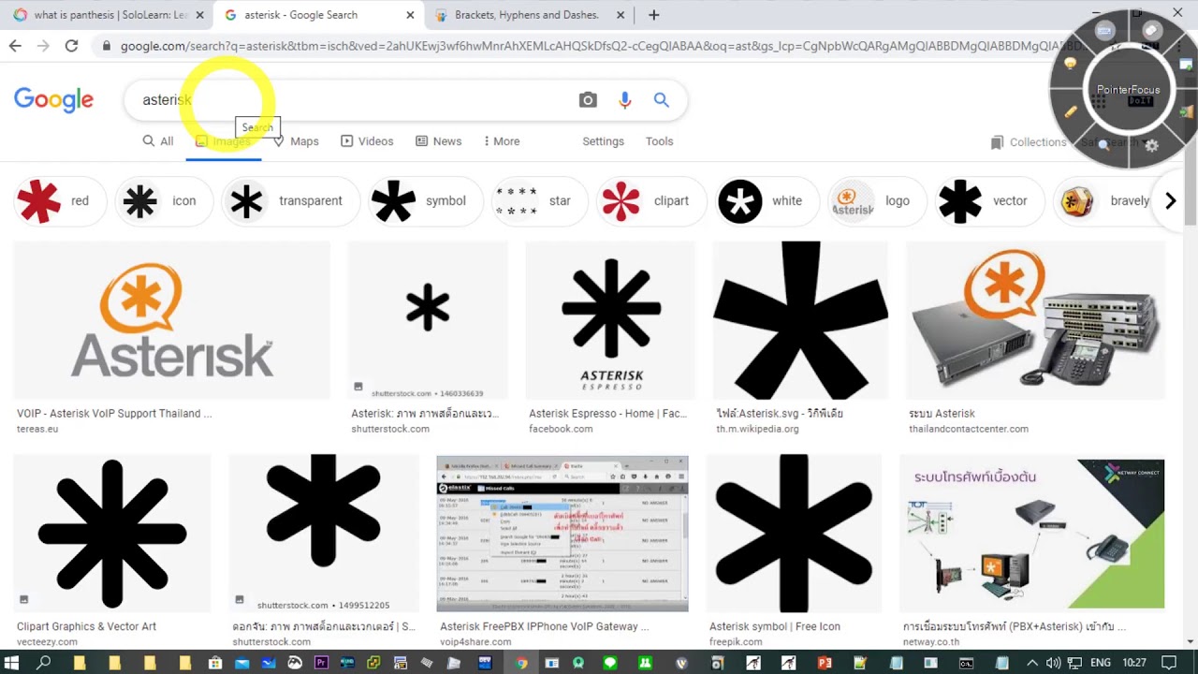Filter images by the clipart chip
Viewport: 1198px width, 674px height.
650,200
